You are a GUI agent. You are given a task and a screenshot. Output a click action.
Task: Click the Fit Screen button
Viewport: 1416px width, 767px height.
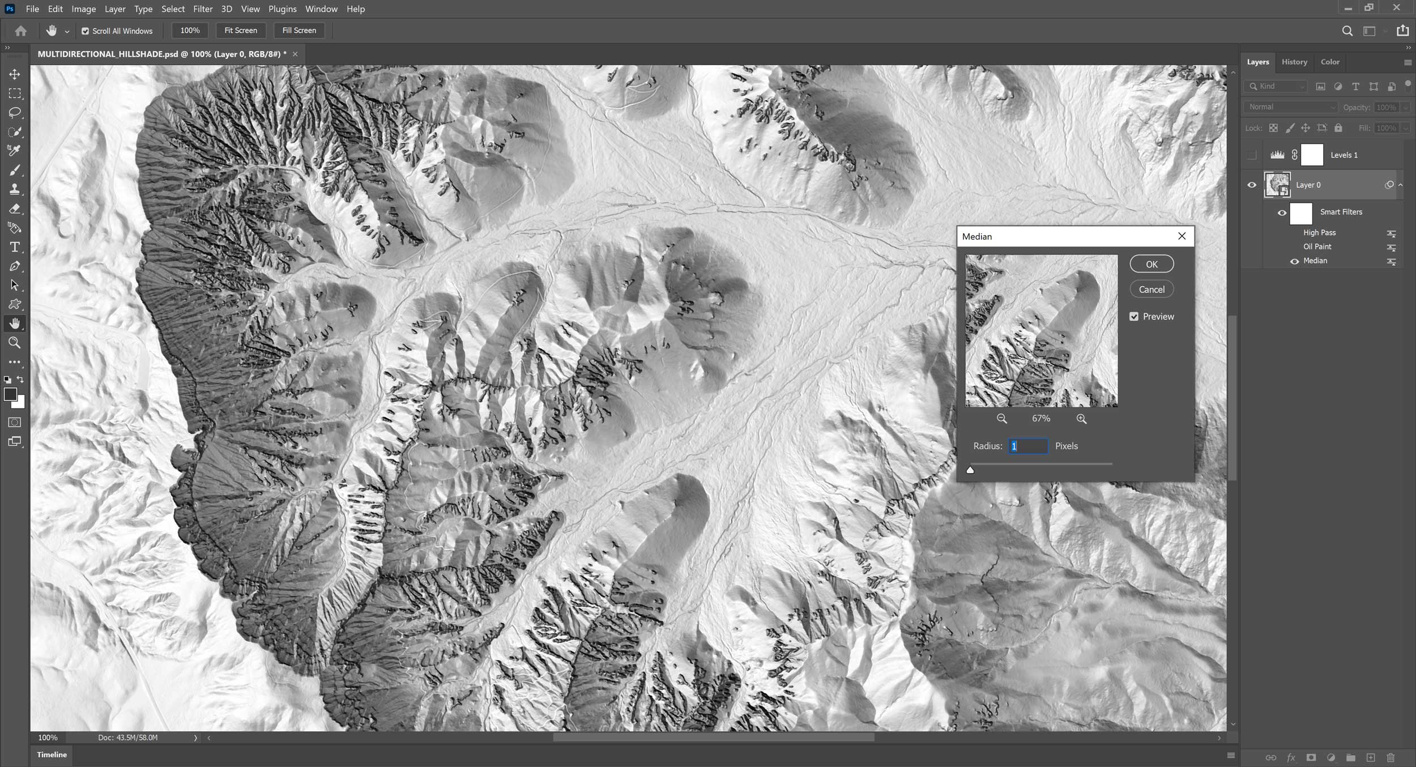[x=241, y=31]
